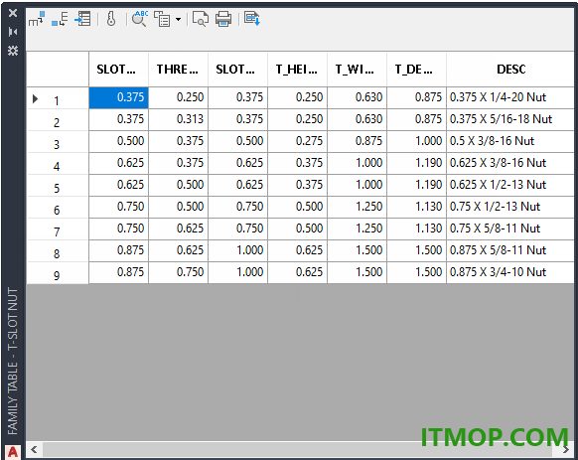The width and height of the screenshot is (578, 460).
Task: Click the copy list icon
Action: coord(162,19)
